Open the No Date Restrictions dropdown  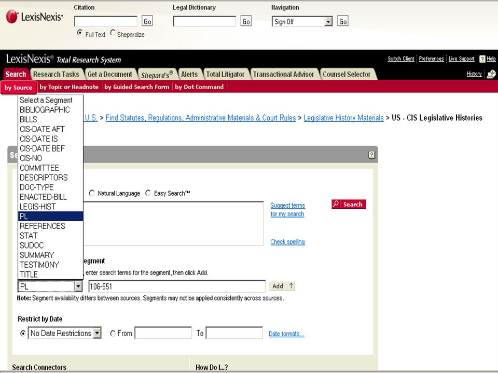(x=98, y=333)
